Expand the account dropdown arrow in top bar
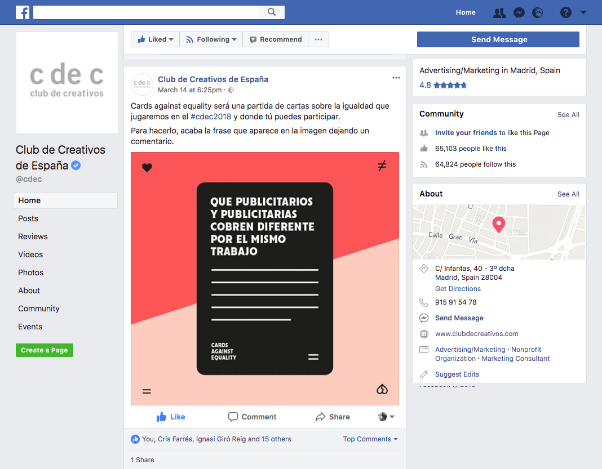 tap(583, 12)
